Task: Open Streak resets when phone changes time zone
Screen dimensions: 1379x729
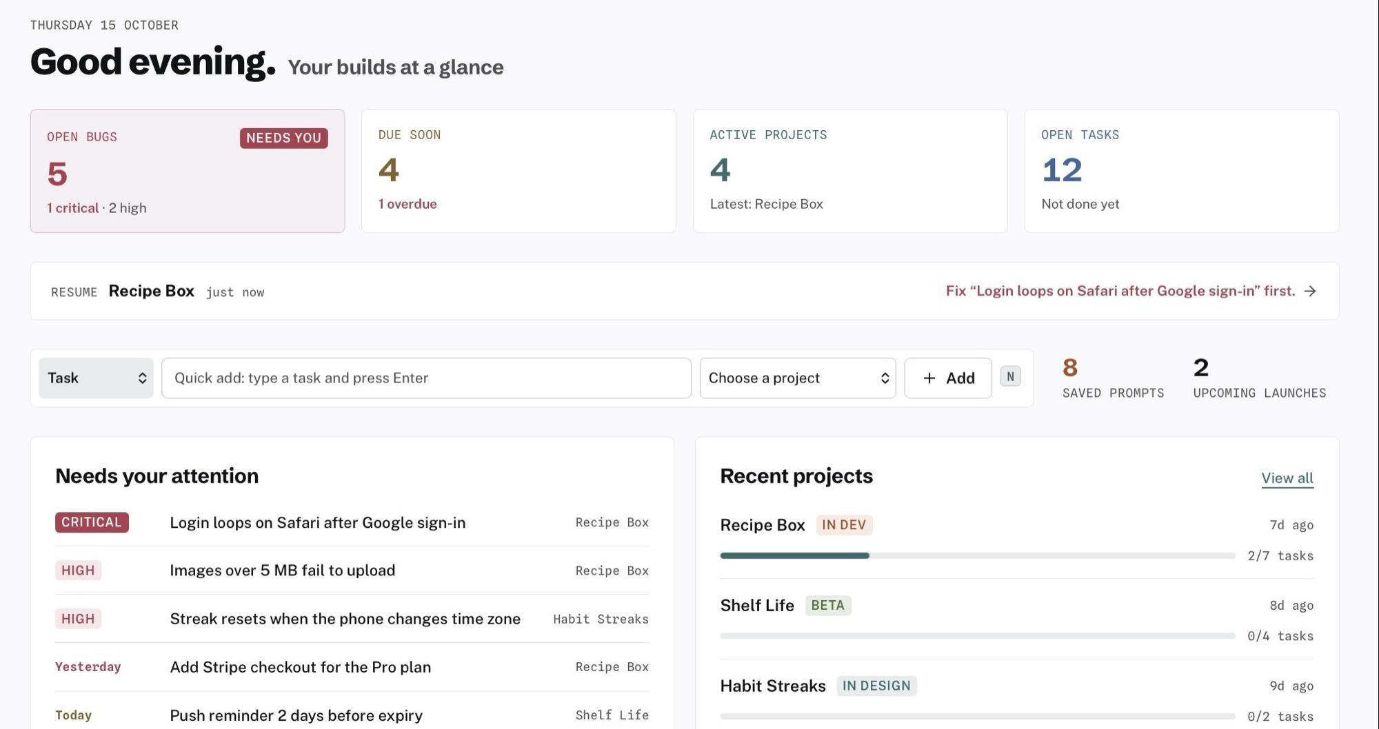Action: [x=352, y=619]
